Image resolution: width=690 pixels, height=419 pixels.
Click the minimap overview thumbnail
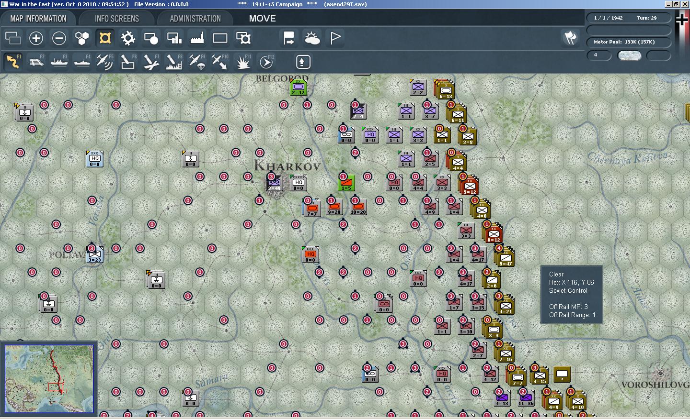point(49,379)
